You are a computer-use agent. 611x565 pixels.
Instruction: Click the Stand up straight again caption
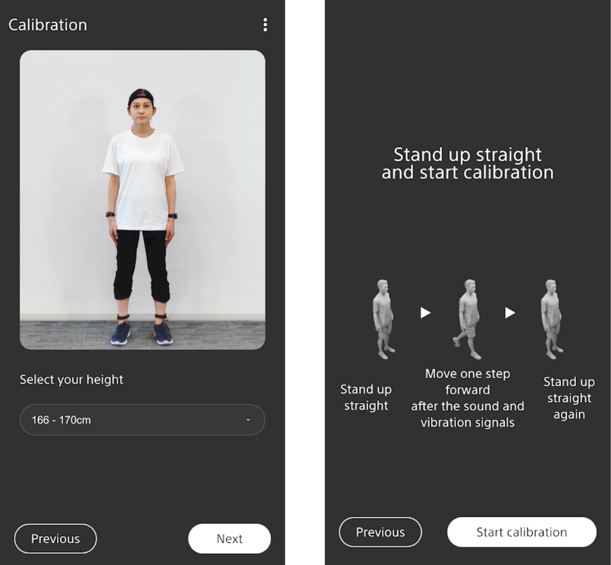(569, 398)
